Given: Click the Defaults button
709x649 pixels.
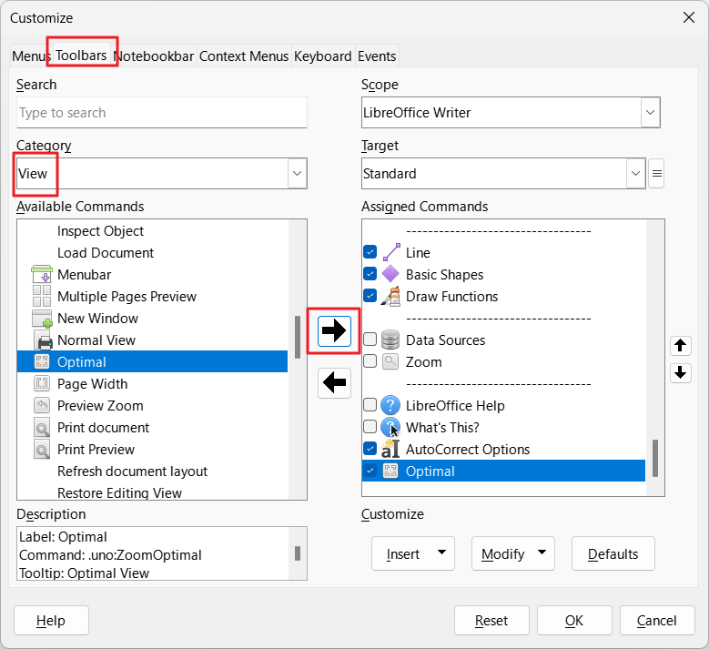Looking at the screenshot, I should 613,553.
